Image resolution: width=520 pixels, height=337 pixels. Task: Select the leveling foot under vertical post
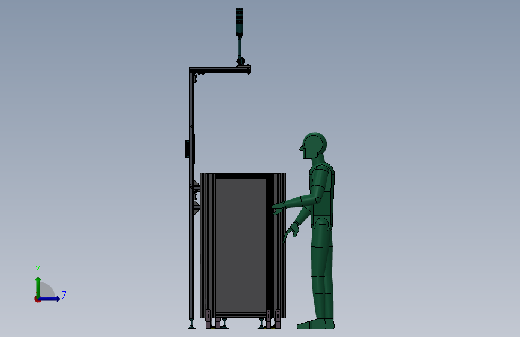(191, 325)
